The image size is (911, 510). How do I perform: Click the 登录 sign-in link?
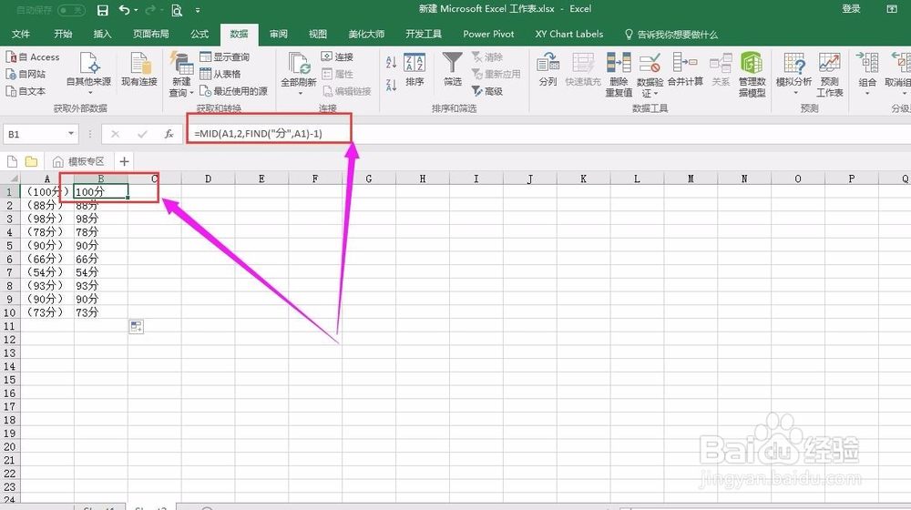coord(851,9)
